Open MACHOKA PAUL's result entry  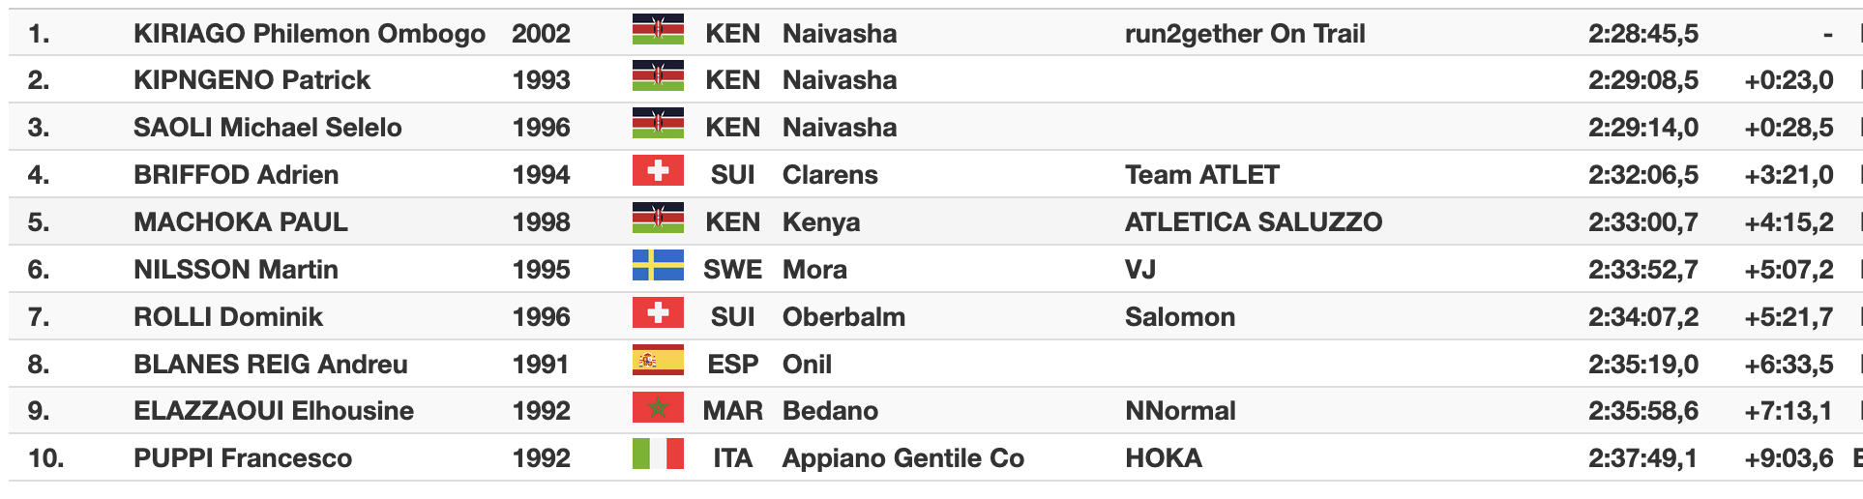point(240,222)
